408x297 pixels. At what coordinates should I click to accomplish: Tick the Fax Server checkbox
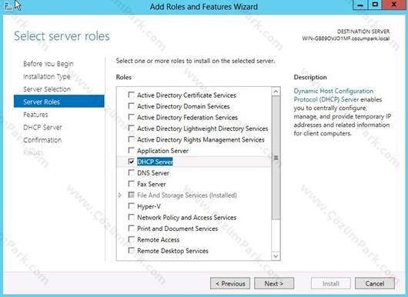click(x=132, y=184)
